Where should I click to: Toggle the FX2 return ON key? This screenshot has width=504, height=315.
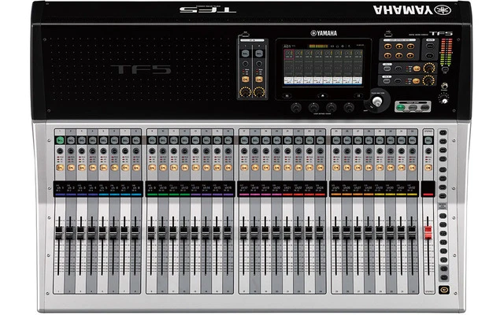click(x=417, y=80)
